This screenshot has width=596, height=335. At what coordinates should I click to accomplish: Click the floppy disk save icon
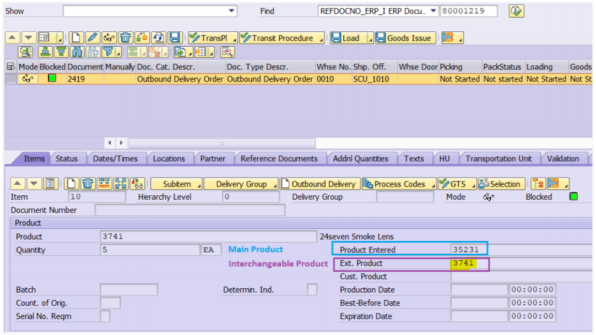click(175, 38)
